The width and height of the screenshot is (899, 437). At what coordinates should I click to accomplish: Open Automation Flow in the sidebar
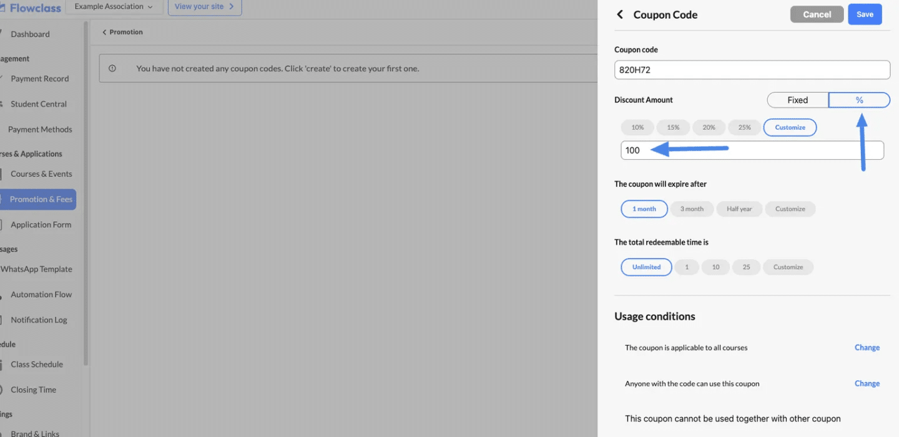point(41,295)
